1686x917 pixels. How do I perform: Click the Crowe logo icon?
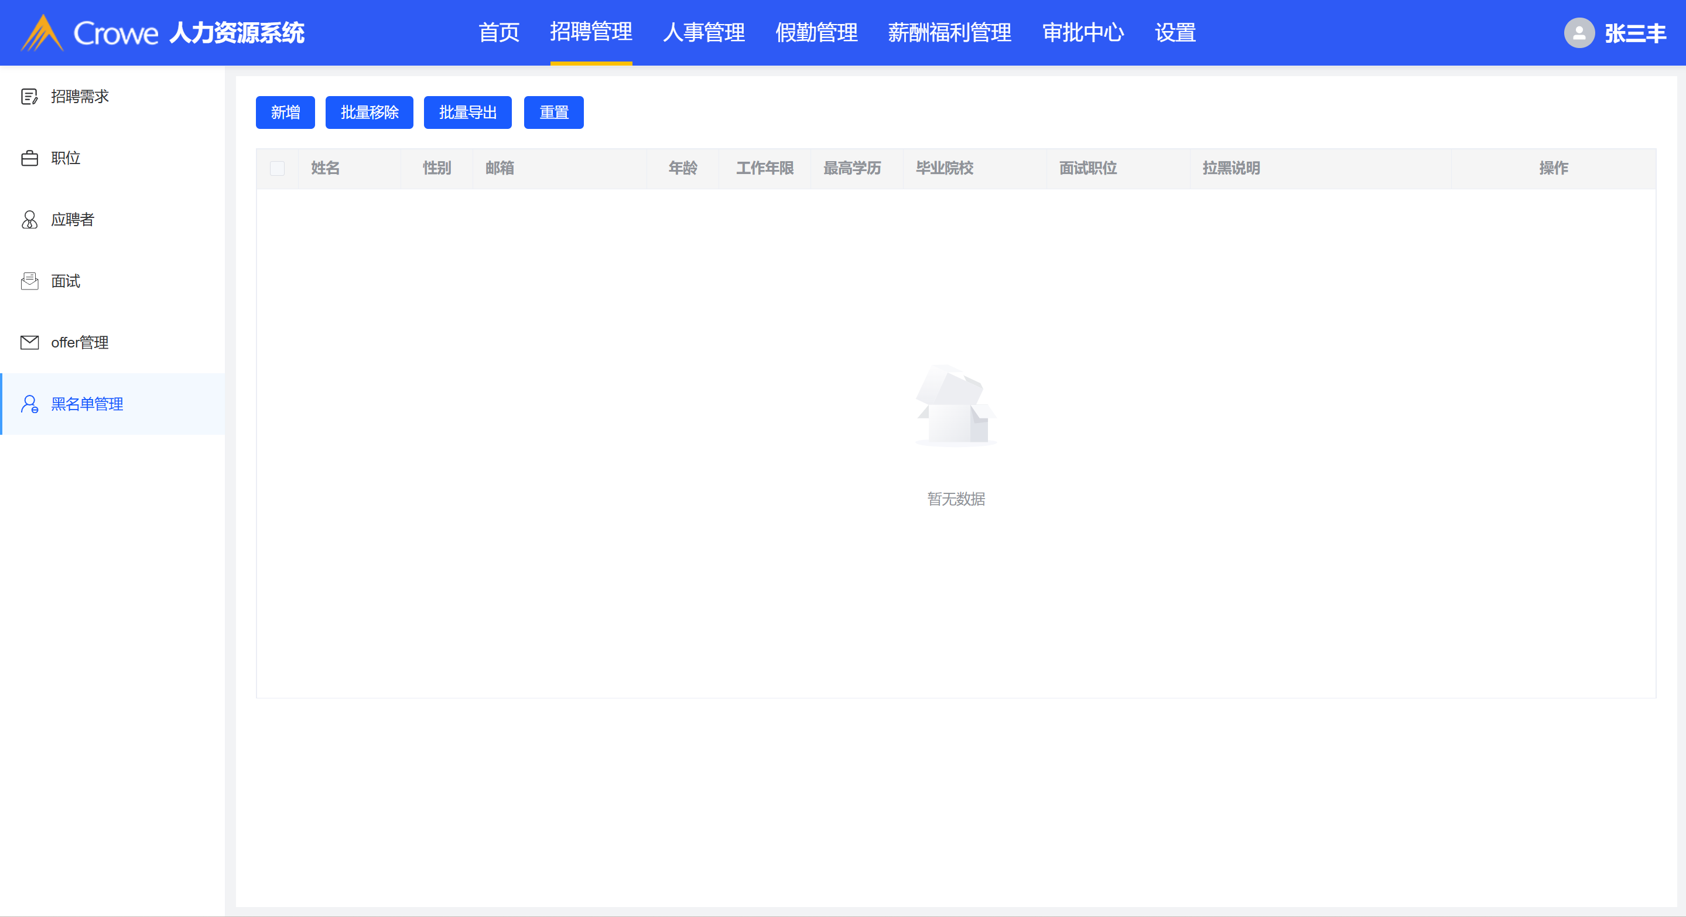pos(42,33)
